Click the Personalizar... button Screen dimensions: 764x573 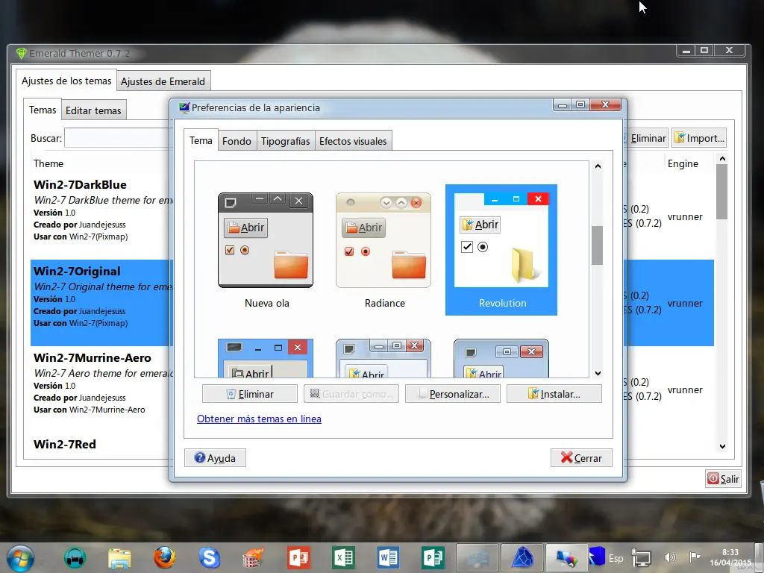[453, 394]
